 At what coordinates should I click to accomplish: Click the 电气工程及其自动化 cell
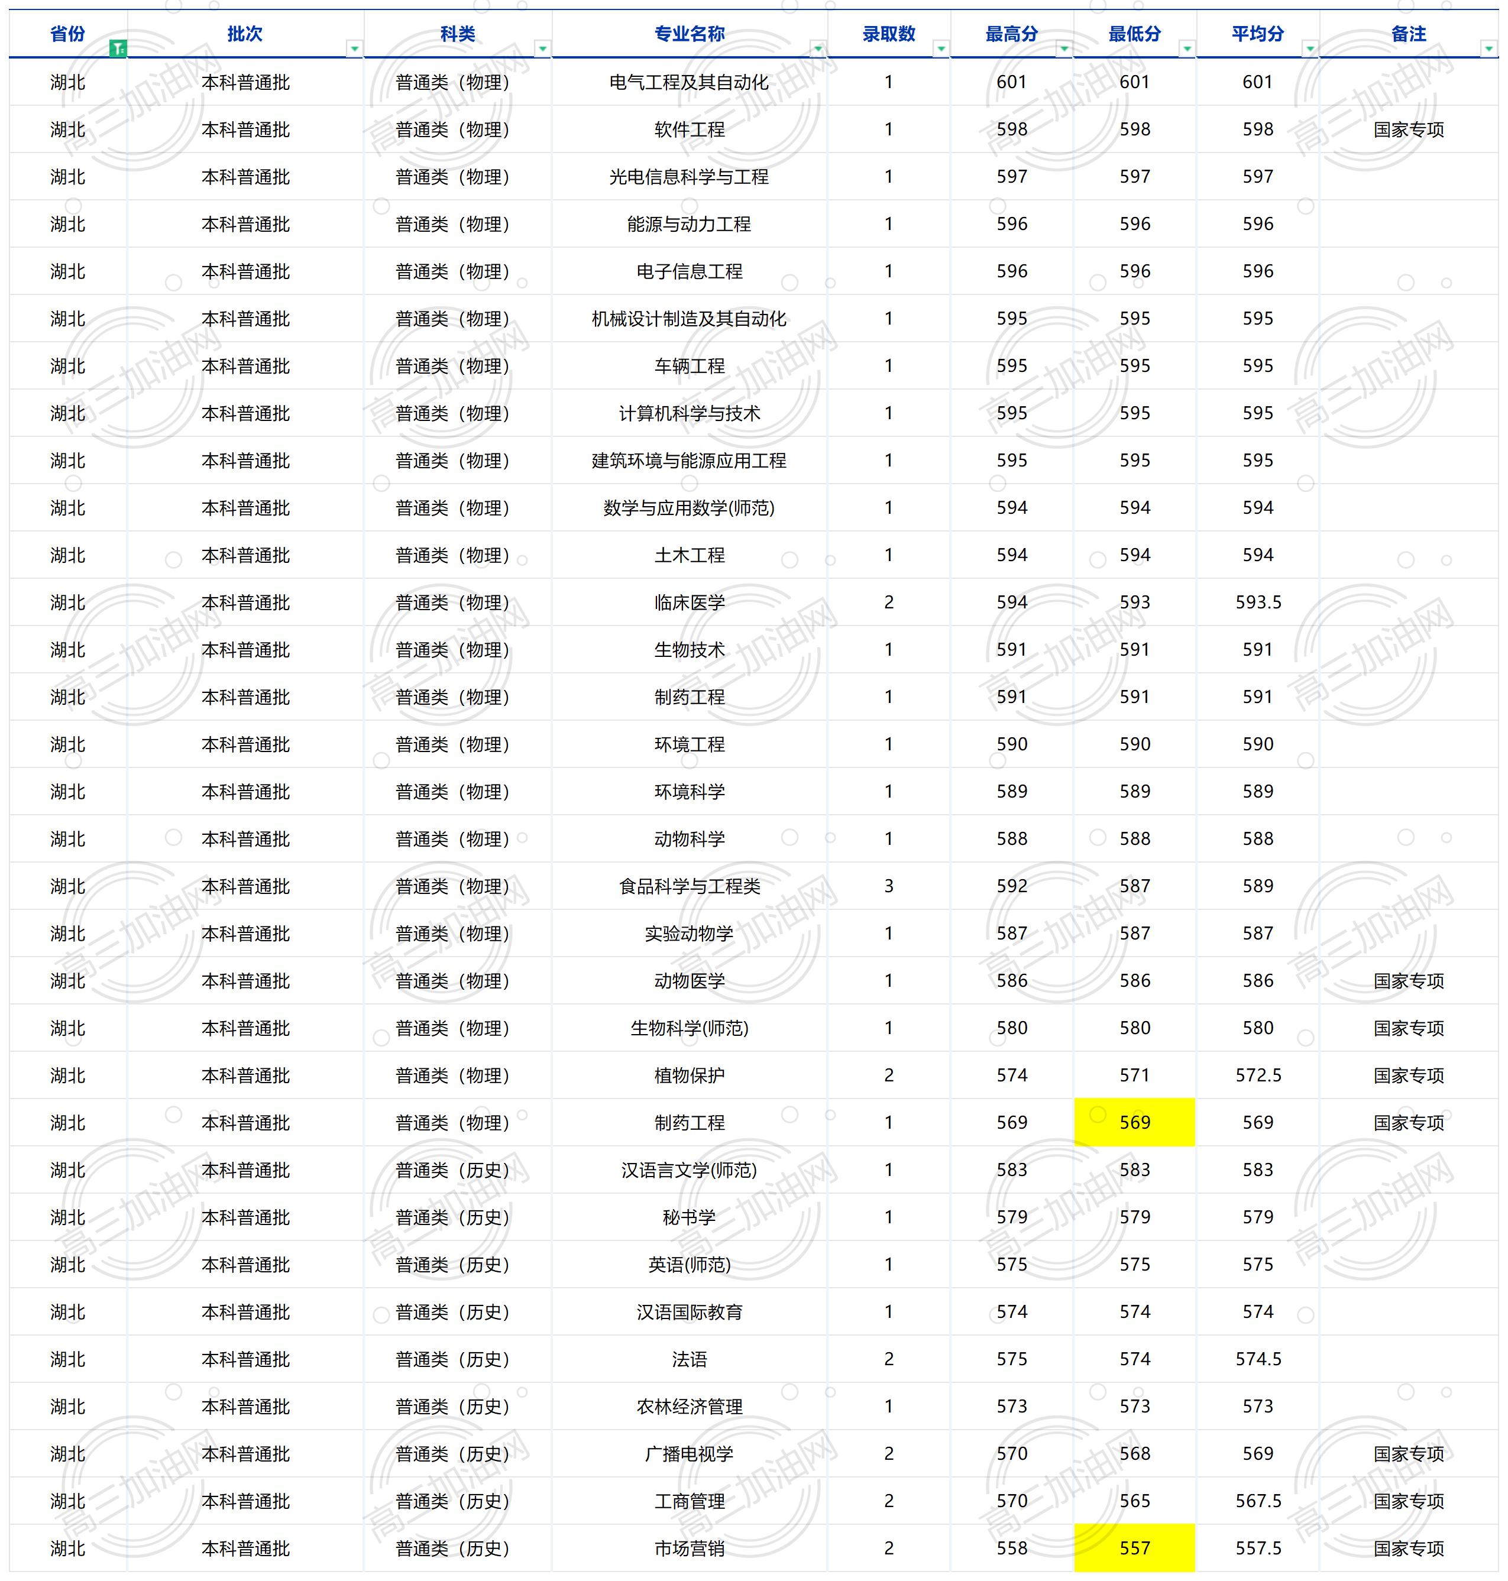tap(690, 82)
